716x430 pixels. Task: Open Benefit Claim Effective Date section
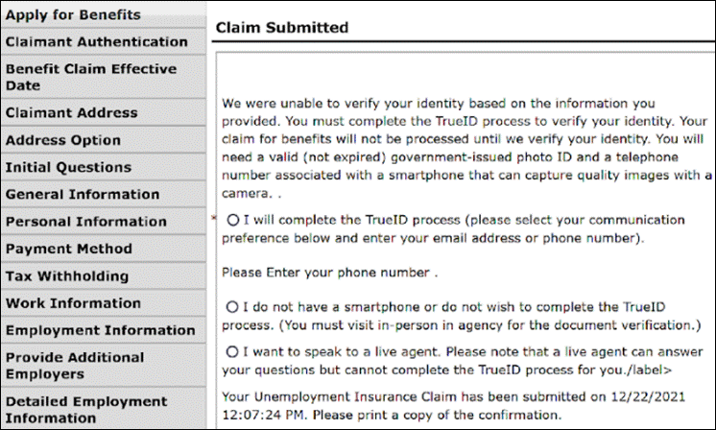pyautogui.click(x=91, y=77)
